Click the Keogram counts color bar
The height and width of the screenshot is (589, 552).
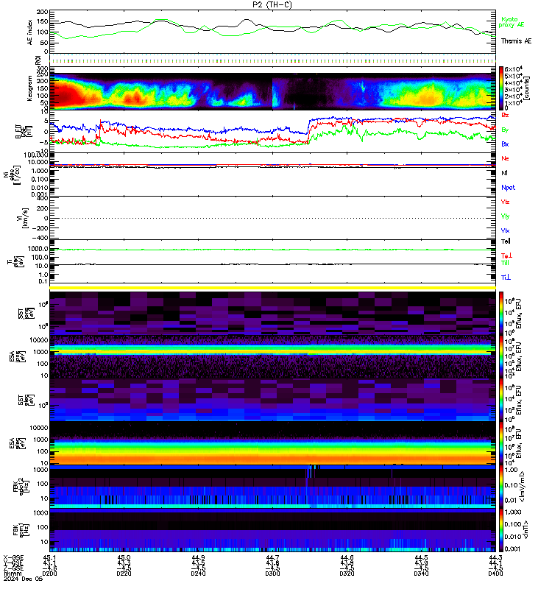pos(501,88)
